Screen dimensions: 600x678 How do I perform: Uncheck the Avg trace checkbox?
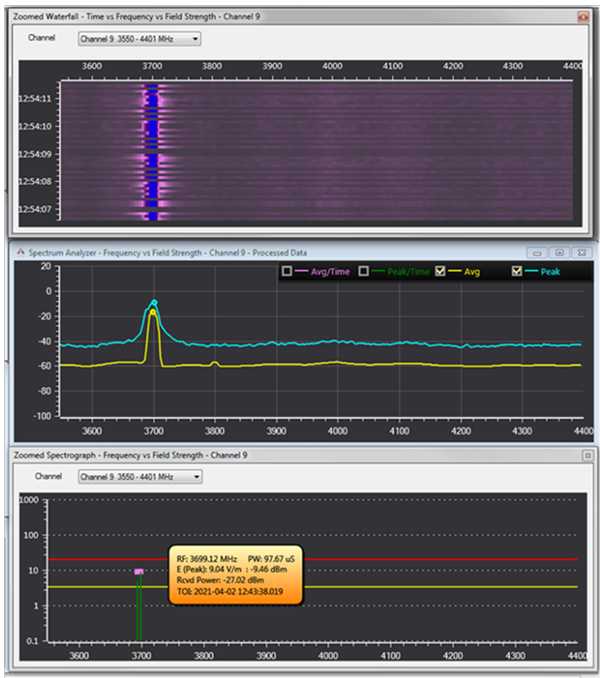tap(440, 271)
